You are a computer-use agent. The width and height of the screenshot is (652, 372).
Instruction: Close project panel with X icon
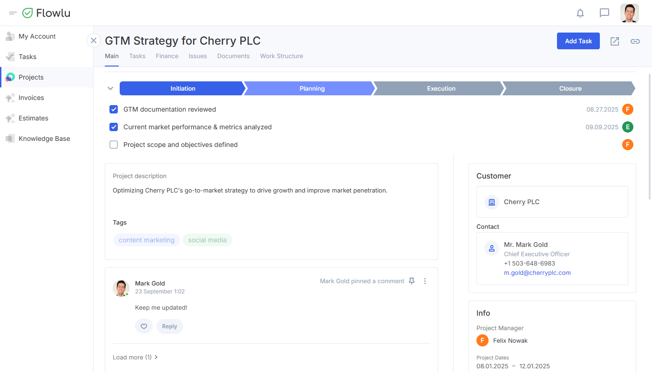[x=94, y=41]
